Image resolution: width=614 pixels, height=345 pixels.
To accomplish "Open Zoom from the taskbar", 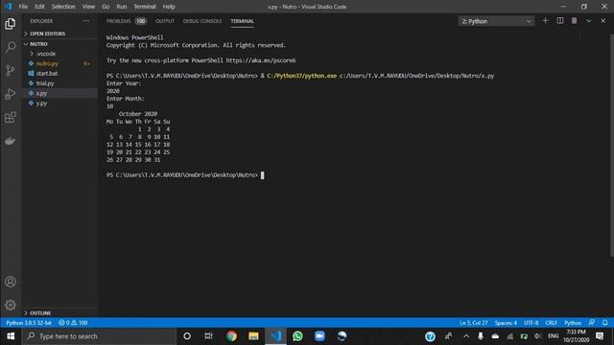I will (x=319, y=336).
